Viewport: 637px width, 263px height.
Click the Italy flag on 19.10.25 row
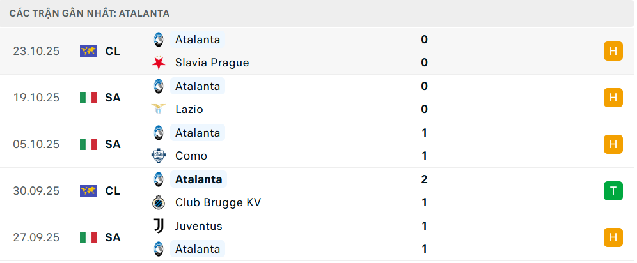pos(88,98)
